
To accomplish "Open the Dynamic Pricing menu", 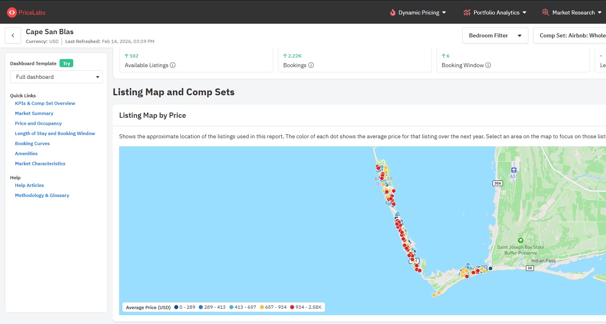I will [418, 12].
